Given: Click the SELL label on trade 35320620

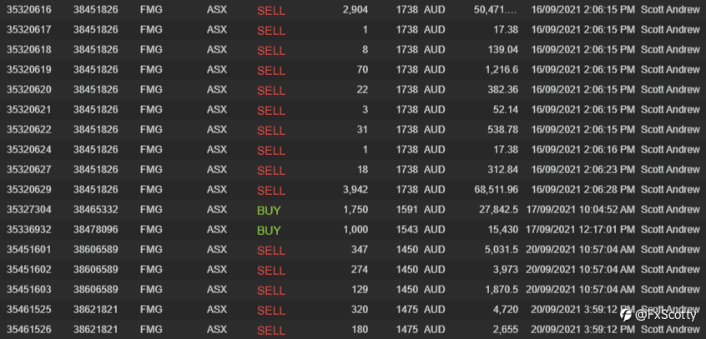Looking at the screenshot, I should 271,90.
